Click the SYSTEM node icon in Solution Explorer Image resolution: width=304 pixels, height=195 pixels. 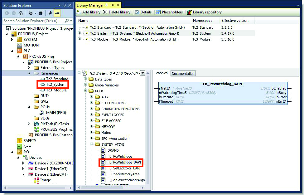pyautogui.click(x=20, y=40)
